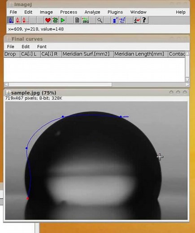This screenshot has height=233, width=195.
Task: Click the green snake toolbar icon
Action: 55,20
